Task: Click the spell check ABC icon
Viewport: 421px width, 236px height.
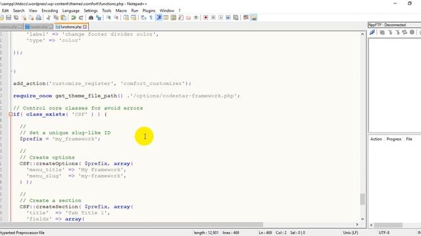Action: coord(245,18)
